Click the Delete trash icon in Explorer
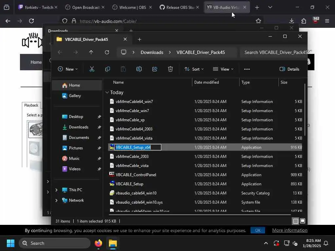 (170, 69)
